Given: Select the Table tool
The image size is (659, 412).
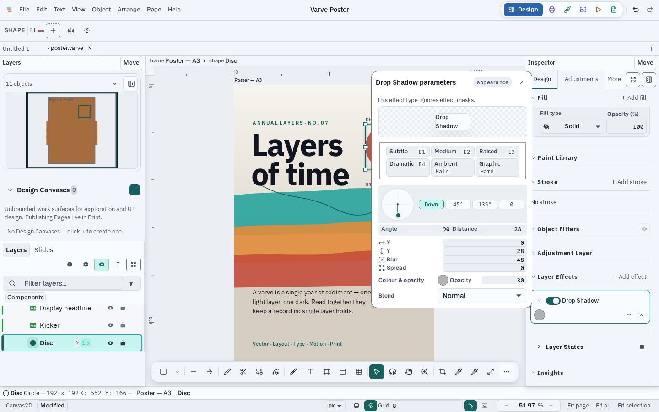Looking at the screenshot, I should [x=359, y=372].
